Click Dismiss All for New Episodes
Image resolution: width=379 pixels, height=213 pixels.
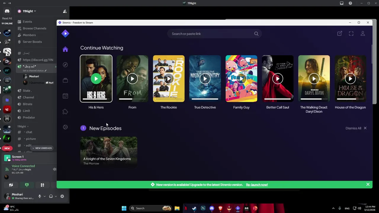coord(356,128)
